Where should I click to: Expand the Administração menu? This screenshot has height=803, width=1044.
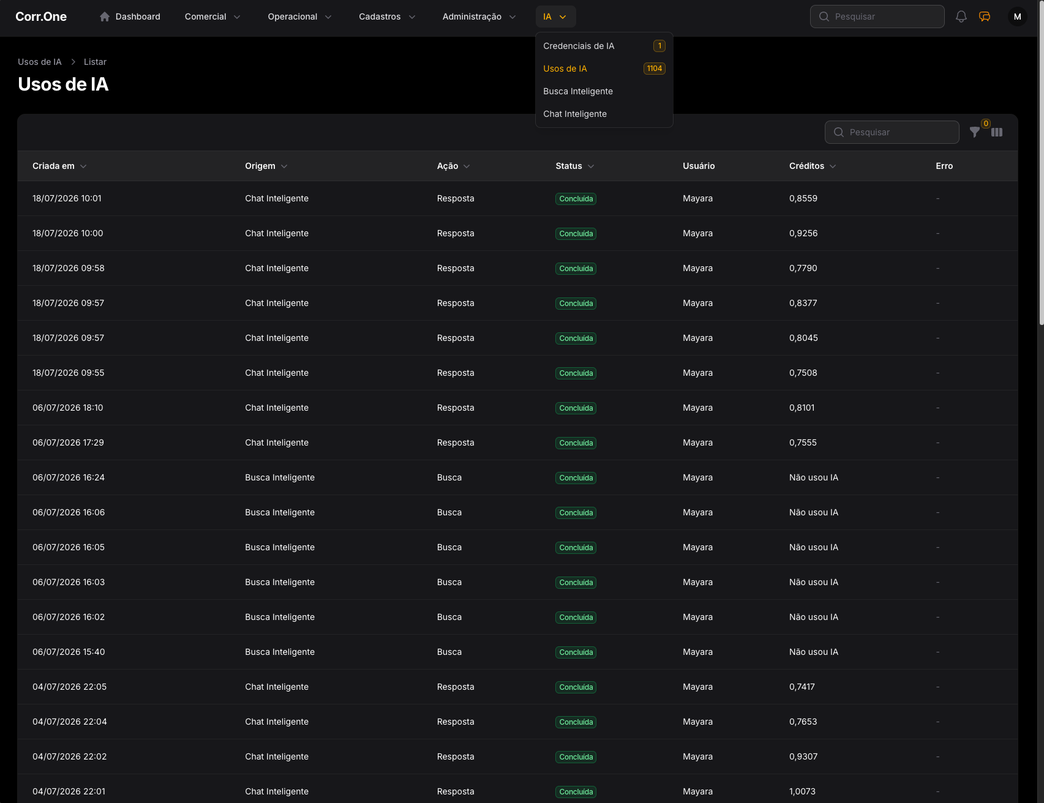tap(479, 17)
